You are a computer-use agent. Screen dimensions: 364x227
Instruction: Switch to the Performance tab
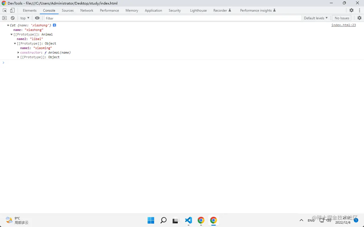(109, 10)
